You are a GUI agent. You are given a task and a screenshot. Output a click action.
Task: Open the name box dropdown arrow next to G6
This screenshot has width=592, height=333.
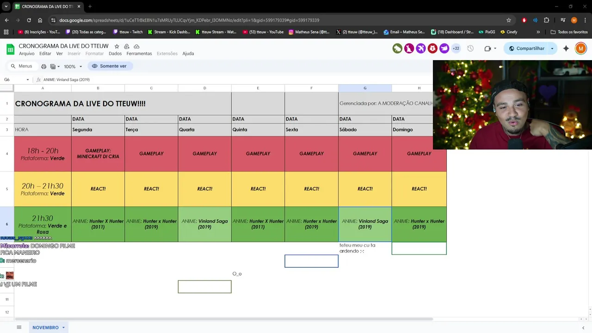27,80
